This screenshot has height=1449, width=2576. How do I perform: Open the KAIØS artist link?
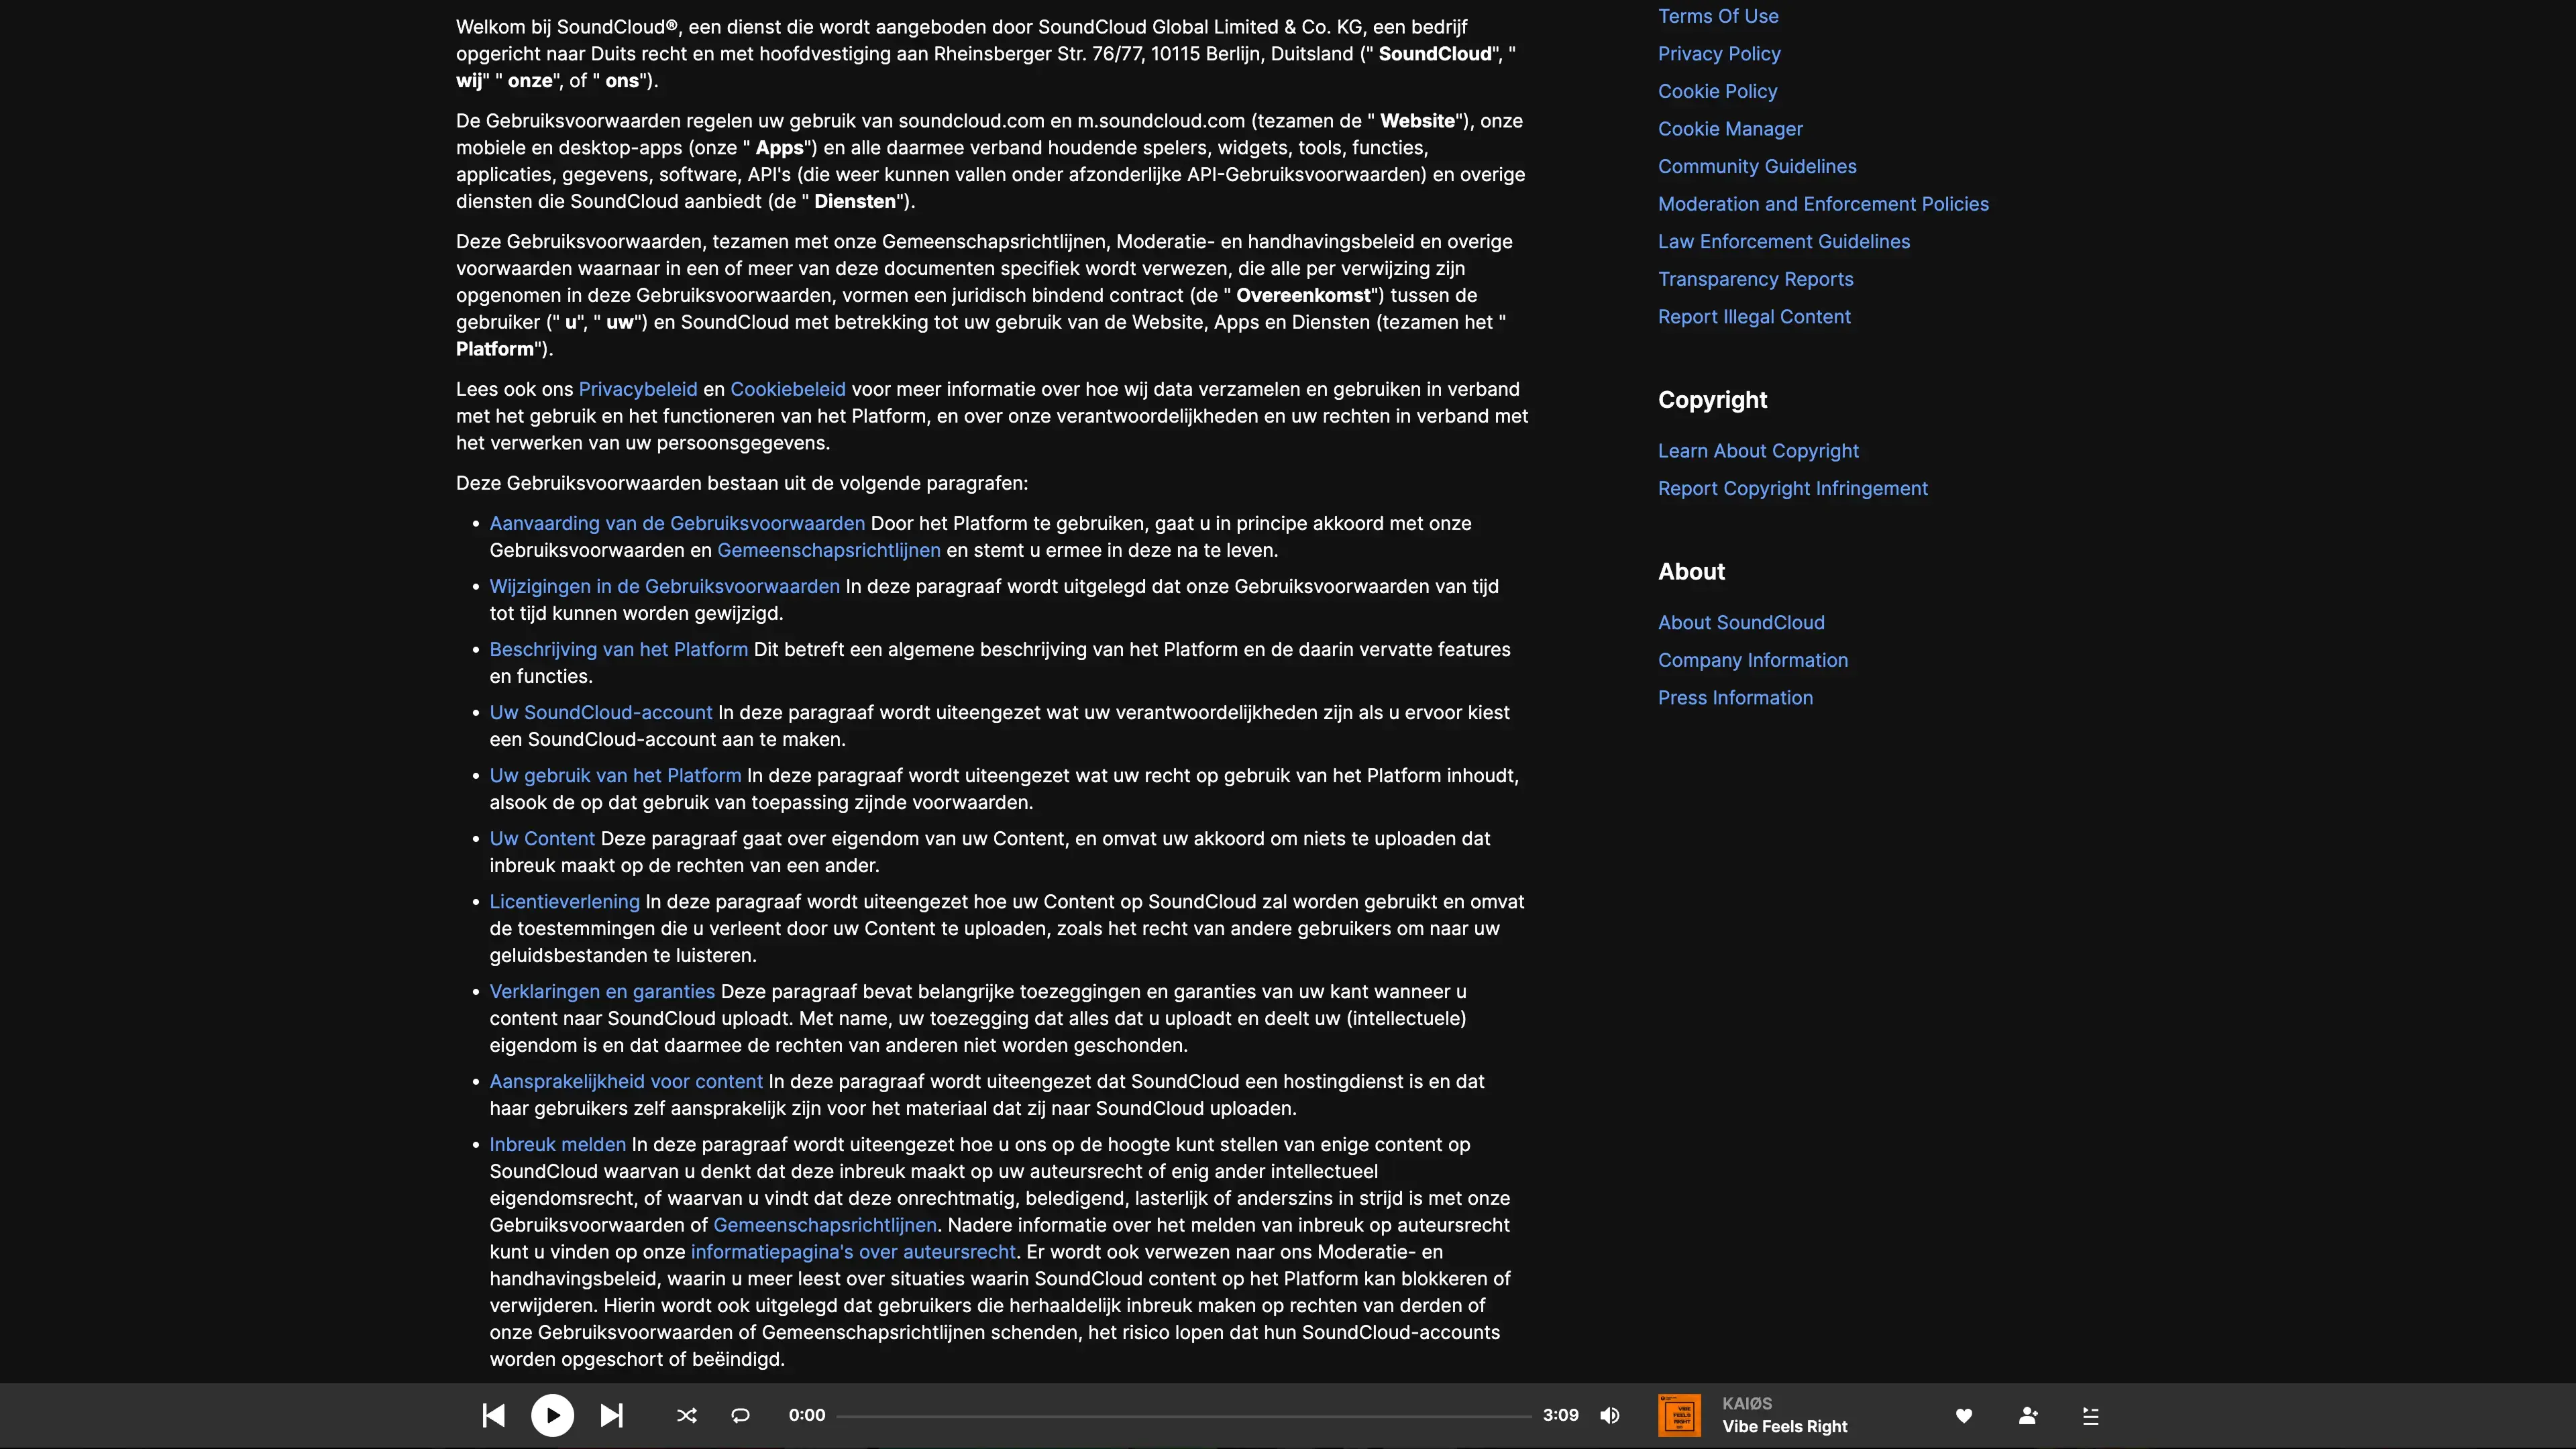pos(1746,1403)
